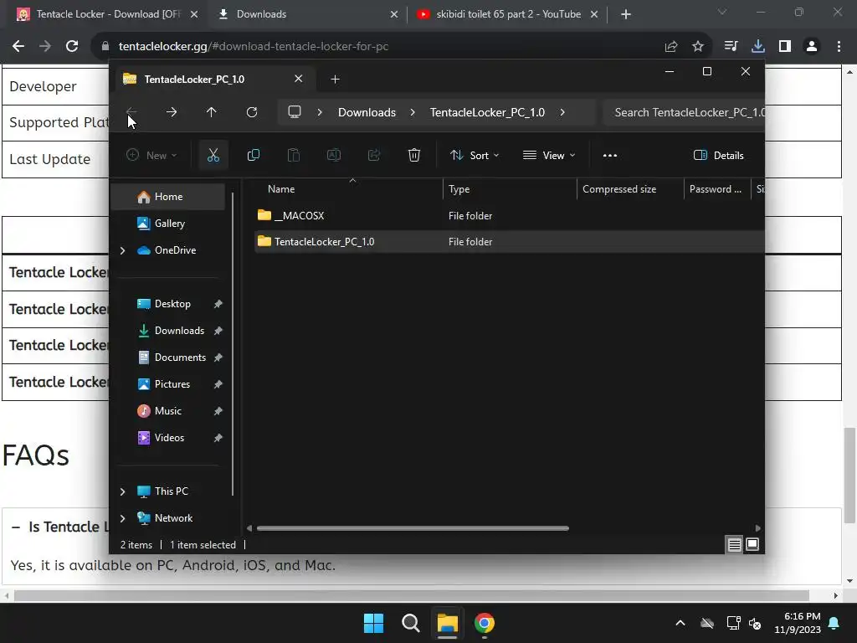Image resolution: width=857 pixels, height=643 pixels.
Task: Open Videos in navigation pane
Action: 168,438
